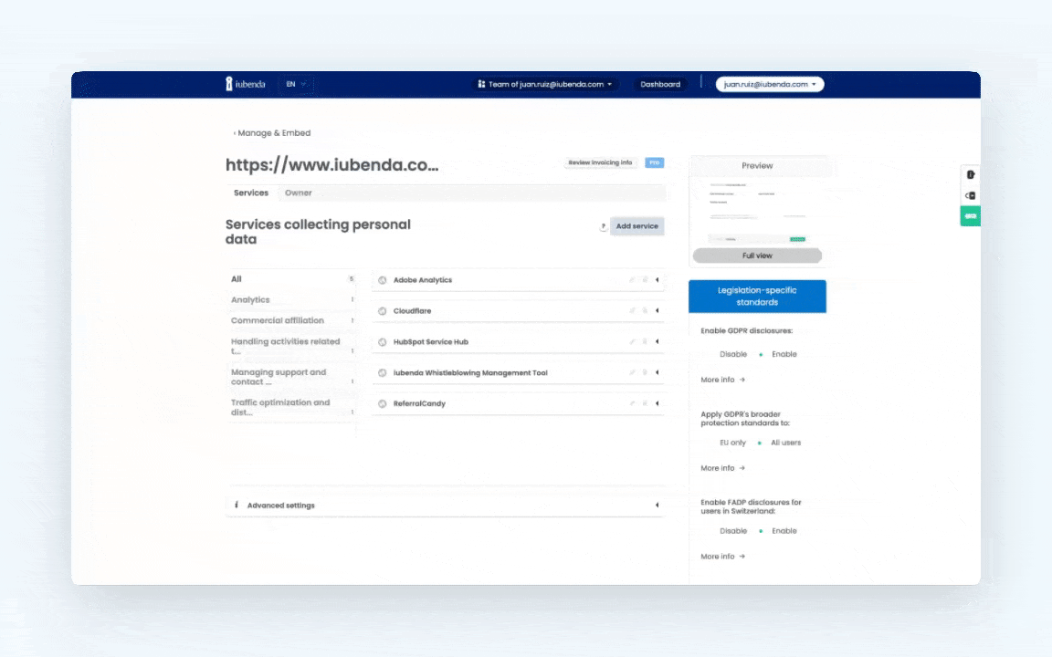Open More info under GDPR protection standards

[722, 468]
